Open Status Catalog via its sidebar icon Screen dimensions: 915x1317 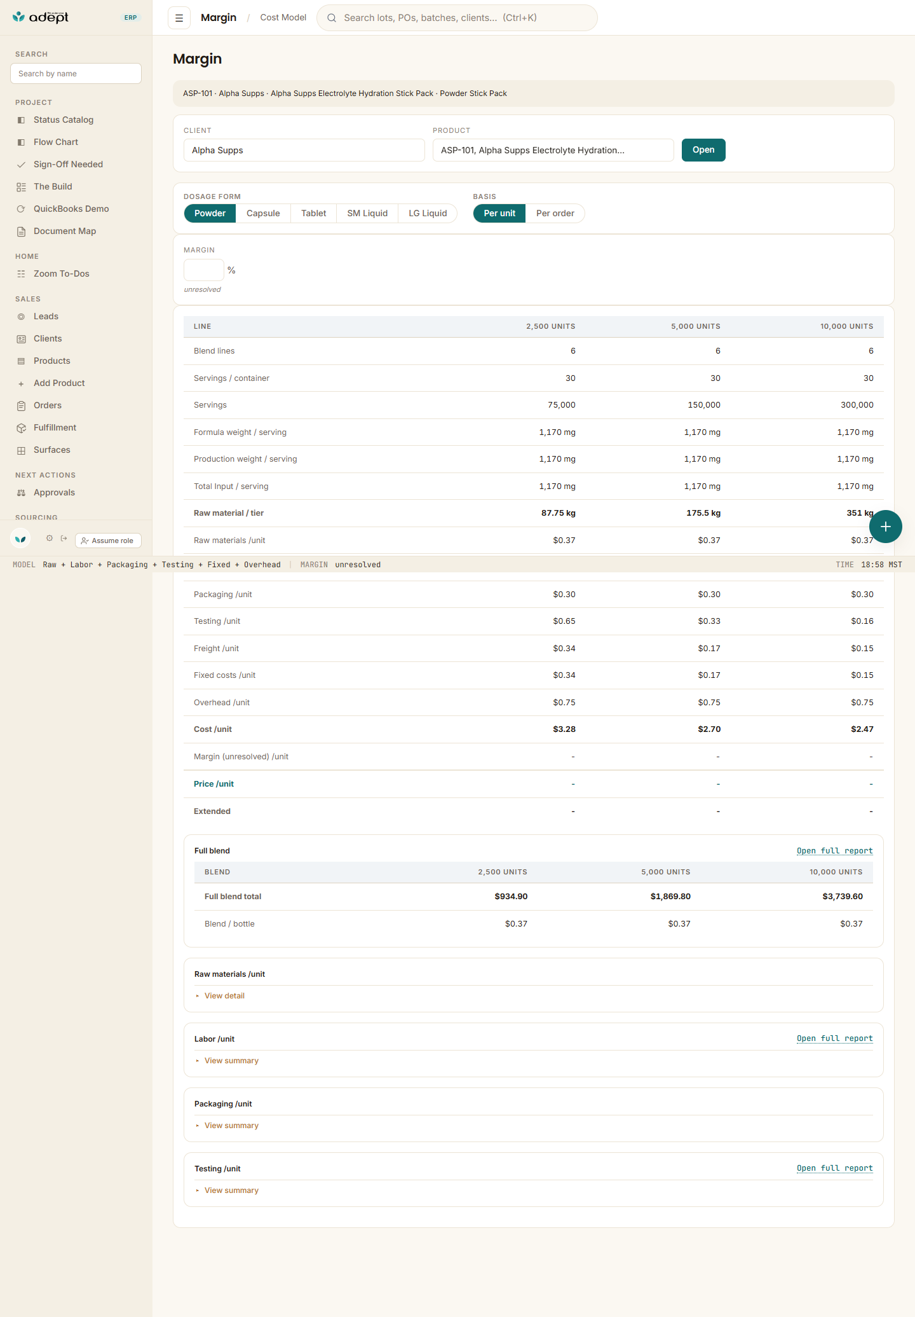[x=21, y=120]
